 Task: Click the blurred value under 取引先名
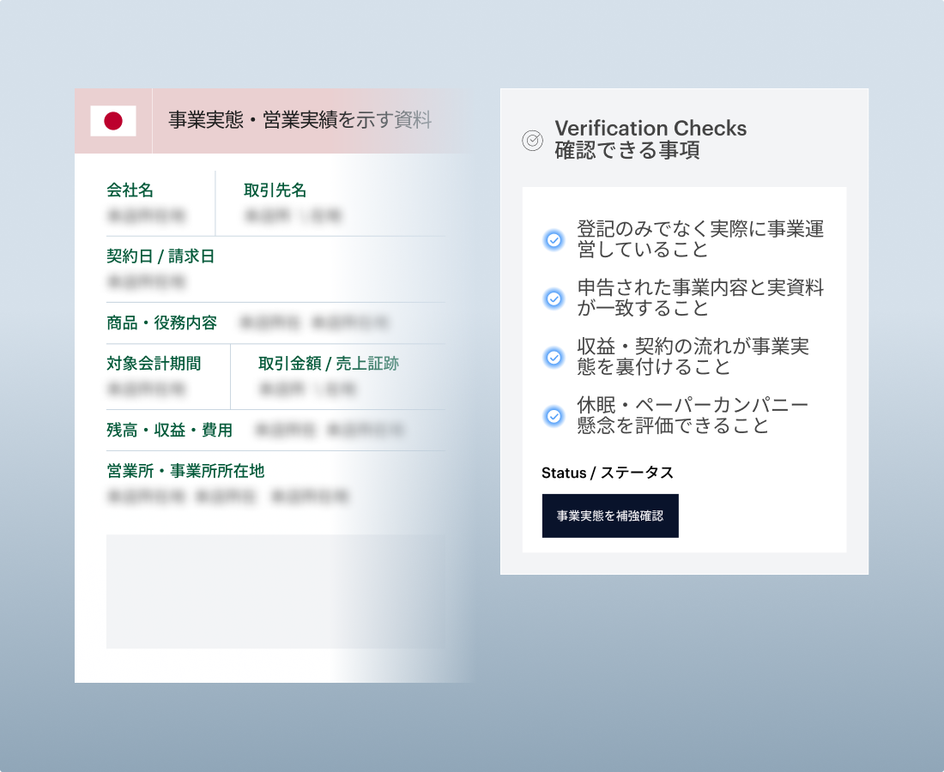click(293, 215)
